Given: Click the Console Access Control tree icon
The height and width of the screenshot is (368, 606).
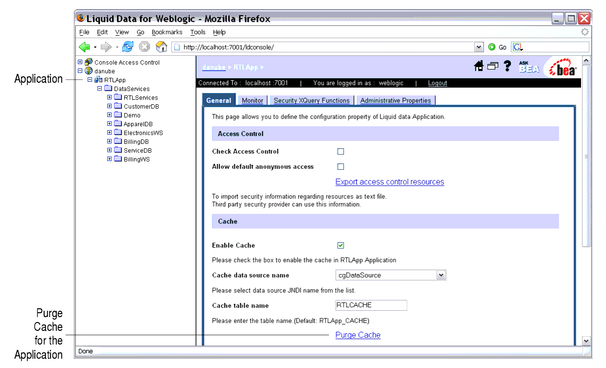Looking at the screenshot, I should 89,62.
